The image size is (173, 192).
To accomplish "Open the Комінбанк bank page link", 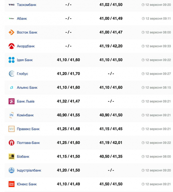I will [25, 115].
